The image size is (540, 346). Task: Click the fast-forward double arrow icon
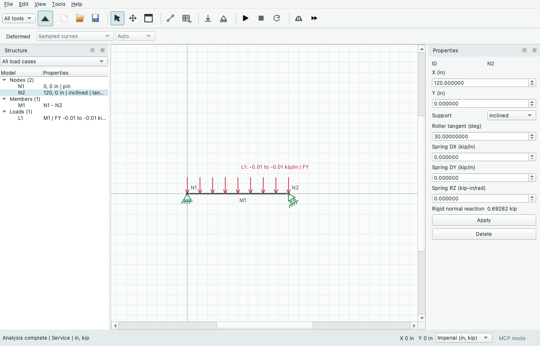tap(314, 18)
